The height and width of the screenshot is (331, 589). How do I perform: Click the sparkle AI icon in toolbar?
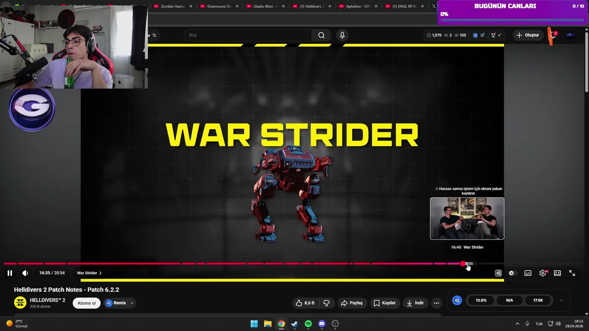(499, 35)
